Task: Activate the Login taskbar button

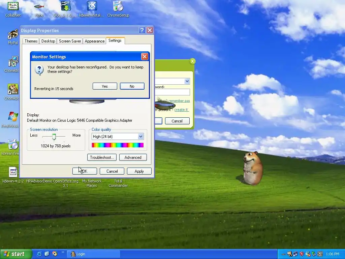Action: click(94, 254)
